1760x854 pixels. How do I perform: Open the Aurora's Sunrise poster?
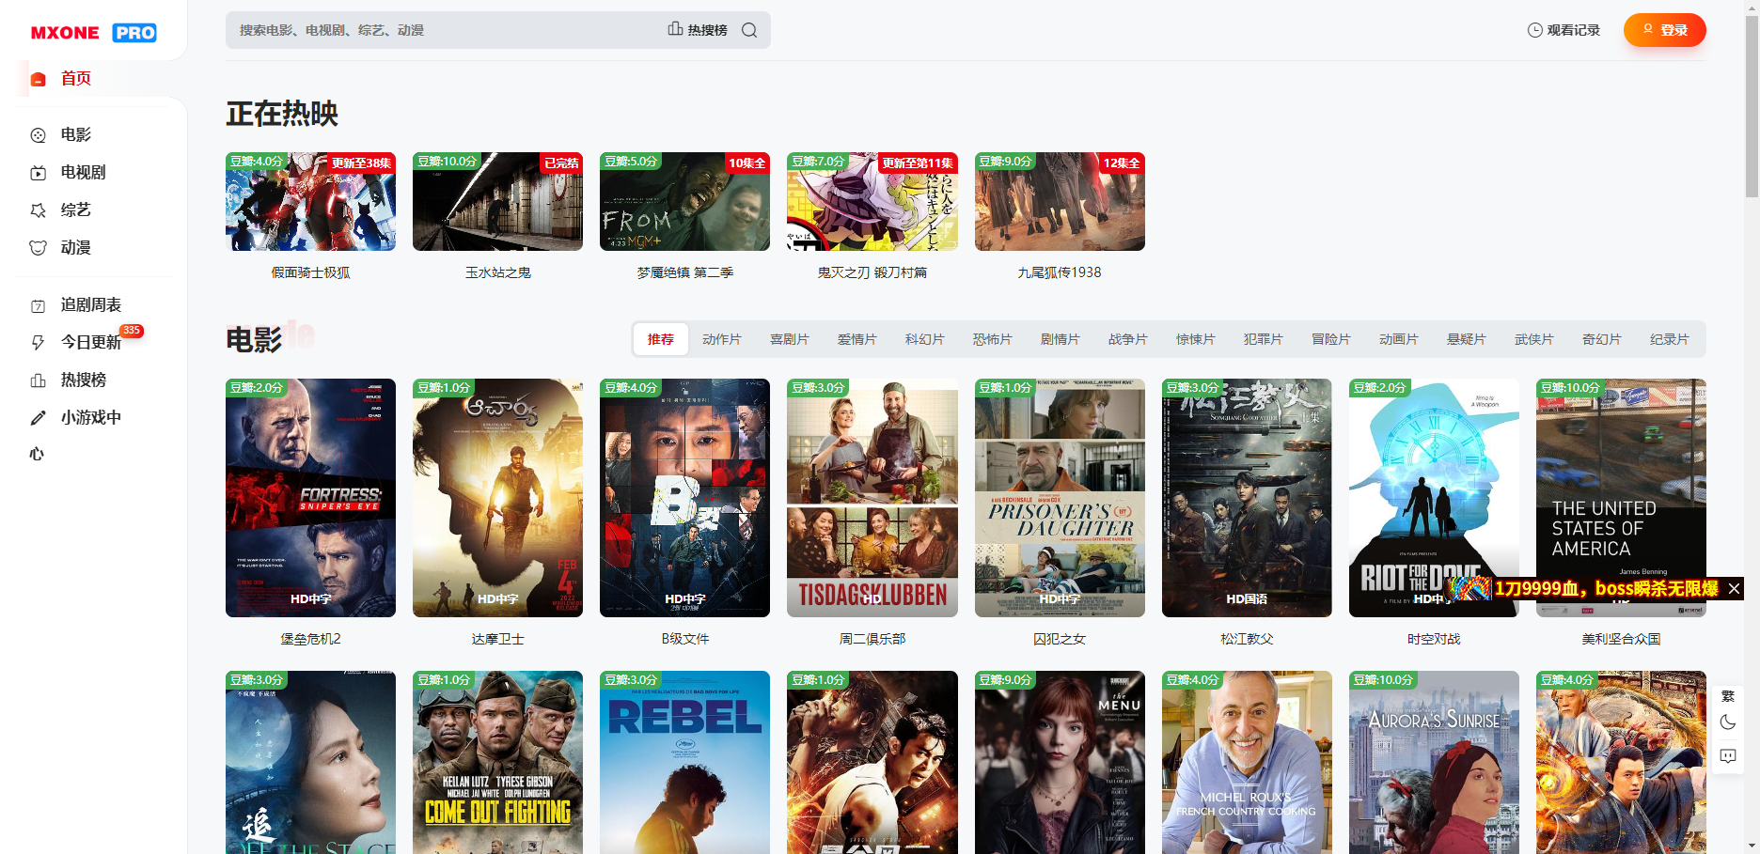[x=1434, y=763]
